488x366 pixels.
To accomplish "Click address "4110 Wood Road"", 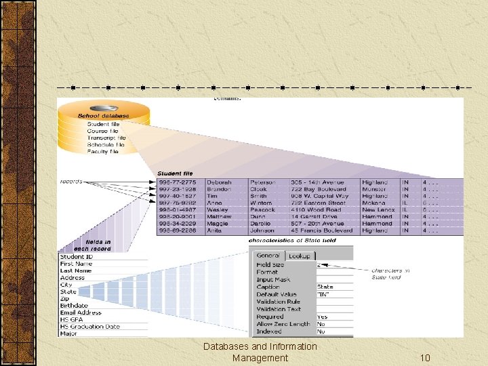I will tap(317, 209).
